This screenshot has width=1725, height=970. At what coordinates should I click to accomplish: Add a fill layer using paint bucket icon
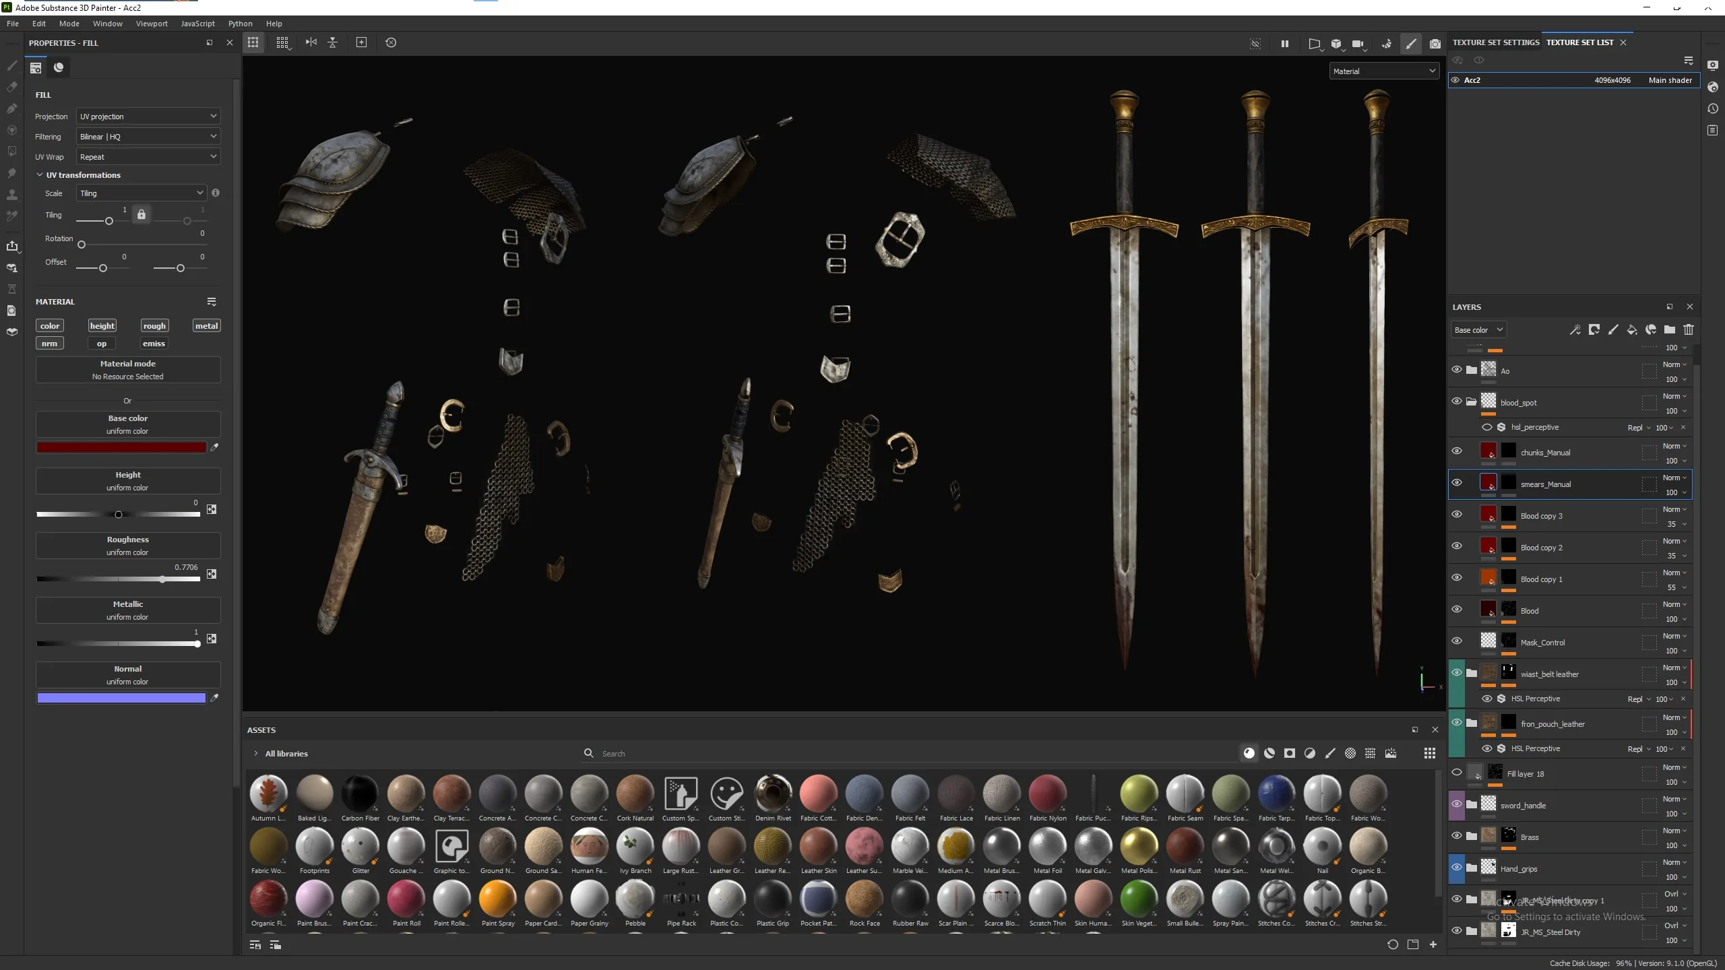tap(1631, 330)
